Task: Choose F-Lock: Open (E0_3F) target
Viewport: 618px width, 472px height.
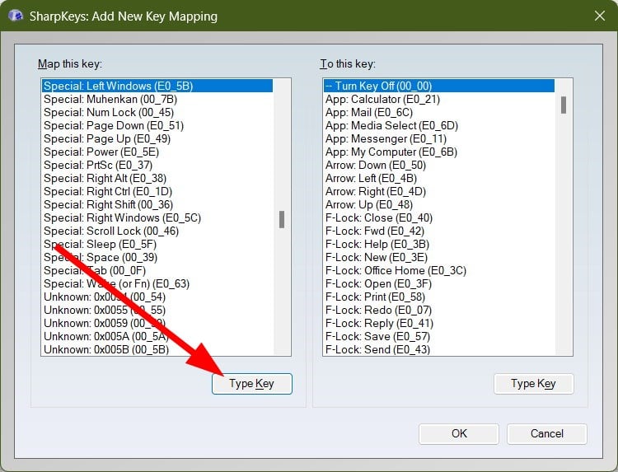Action: click(439, 284)
